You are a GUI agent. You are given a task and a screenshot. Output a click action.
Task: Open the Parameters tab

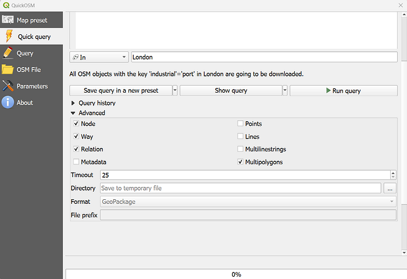31,86
